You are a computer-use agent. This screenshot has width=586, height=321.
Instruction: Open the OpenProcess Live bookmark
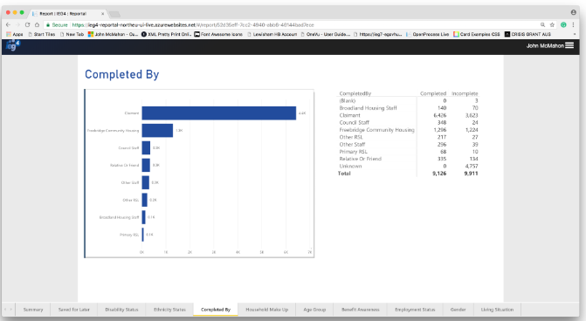pos(428,34)
